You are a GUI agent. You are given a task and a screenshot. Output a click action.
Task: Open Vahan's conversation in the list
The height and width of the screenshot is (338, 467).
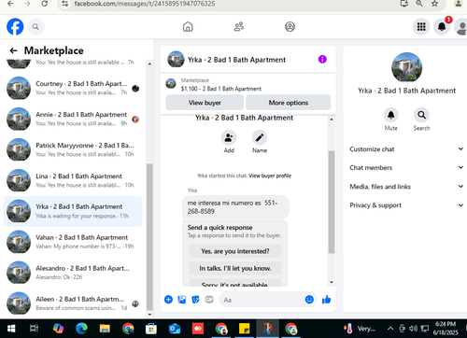73,242
